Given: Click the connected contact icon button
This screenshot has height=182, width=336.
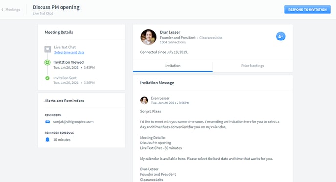Looking at the screenshot, I should pyautogui.click(x=281, y=36).
